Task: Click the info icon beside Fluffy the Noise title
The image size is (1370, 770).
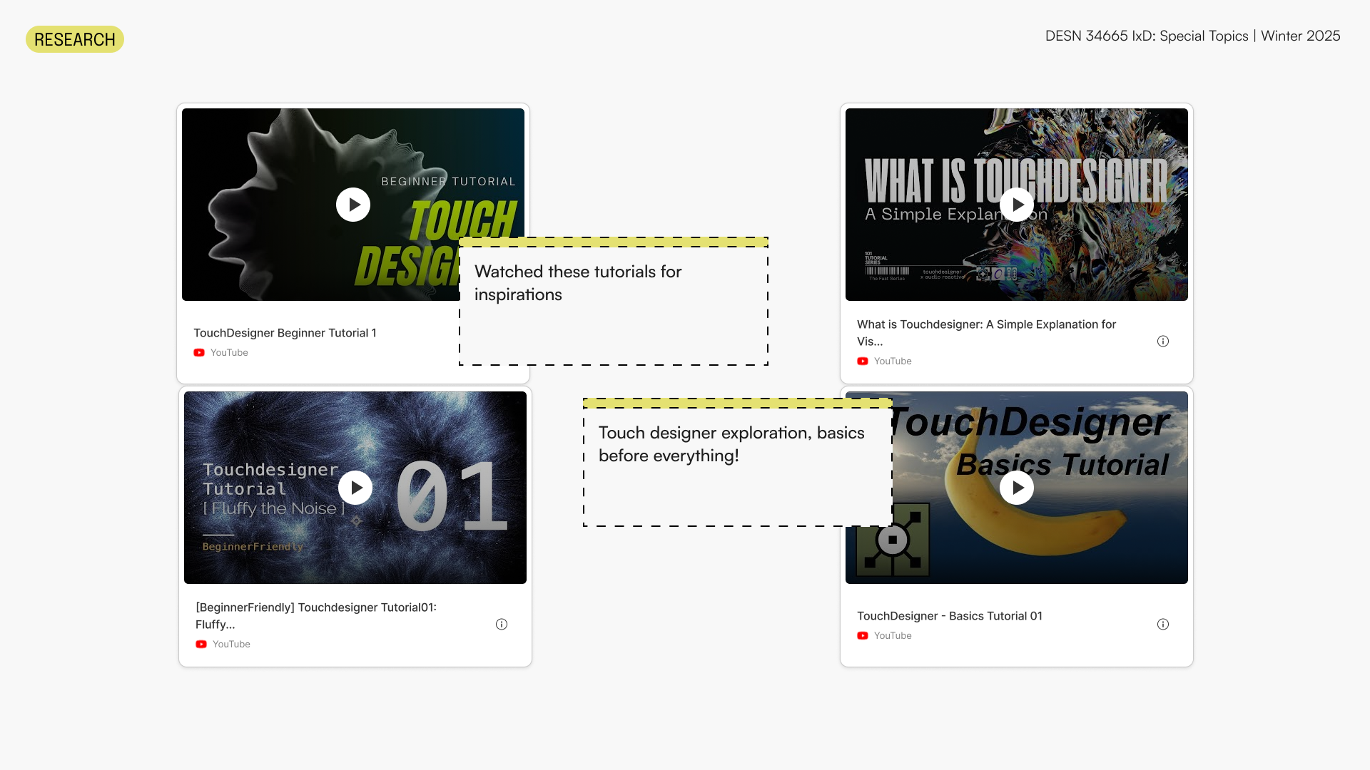Action: [x=502, y=624]
